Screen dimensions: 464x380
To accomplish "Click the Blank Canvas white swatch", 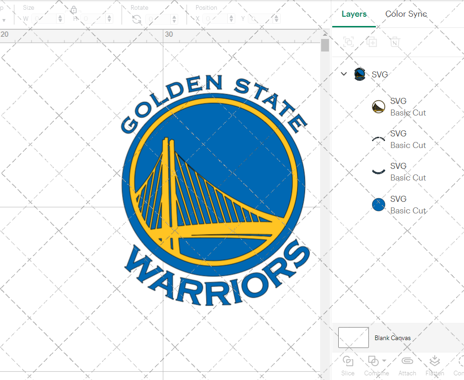I will tap(353, 337).
